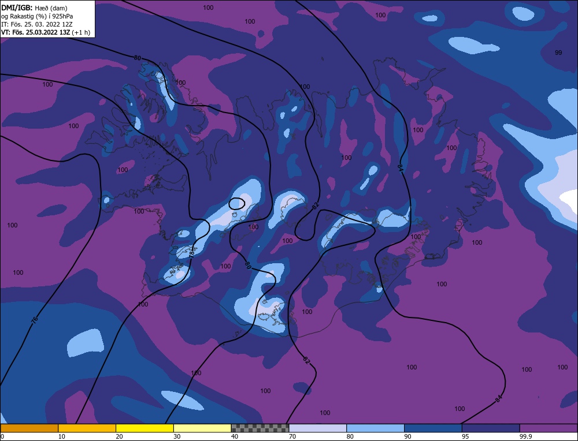Click the medium blue 90–95 legend swatch
Viewport: 578px width, 441px height.
point(433,428)
